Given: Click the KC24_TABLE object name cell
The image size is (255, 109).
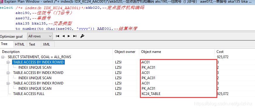Looking at the screenshot, I should (151, 94).
